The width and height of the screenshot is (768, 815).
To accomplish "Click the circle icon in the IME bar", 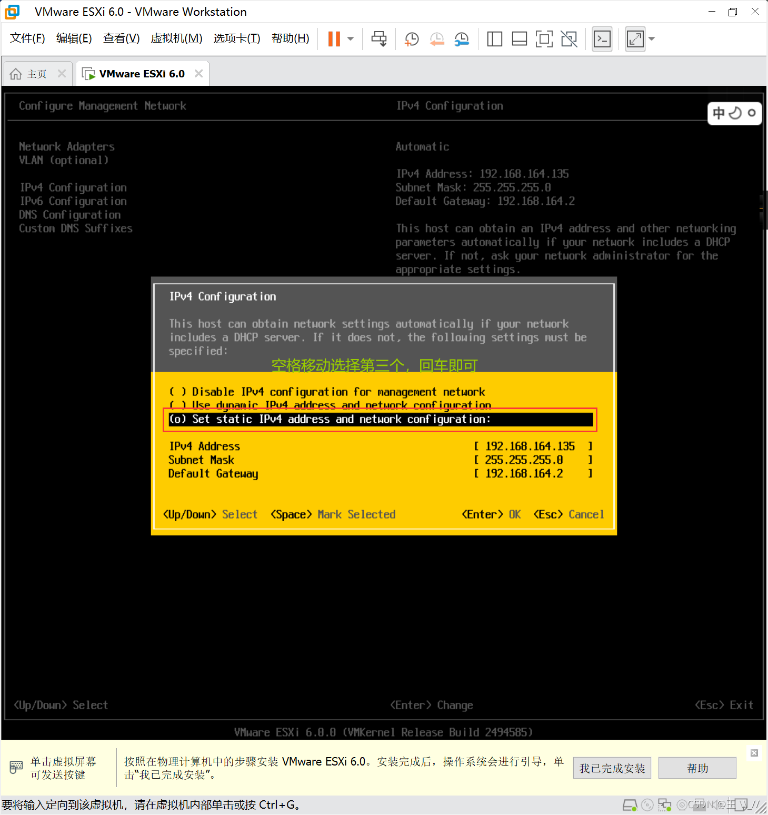I will [752, 113].
